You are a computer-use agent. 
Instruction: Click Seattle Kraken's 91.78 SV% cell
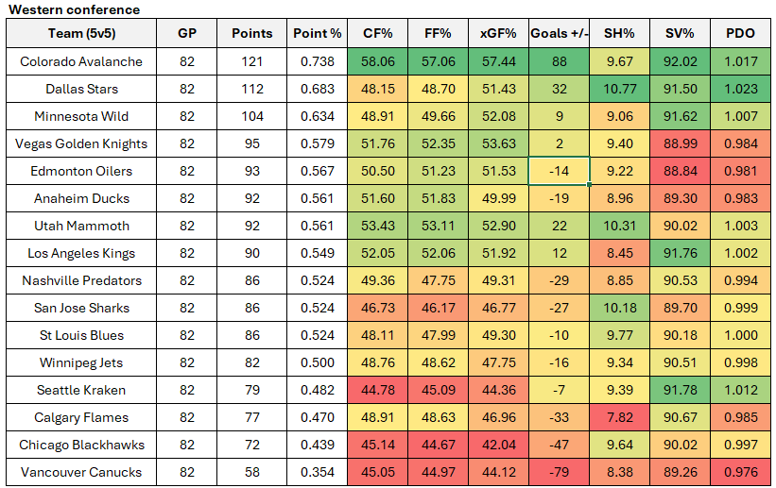680,390
